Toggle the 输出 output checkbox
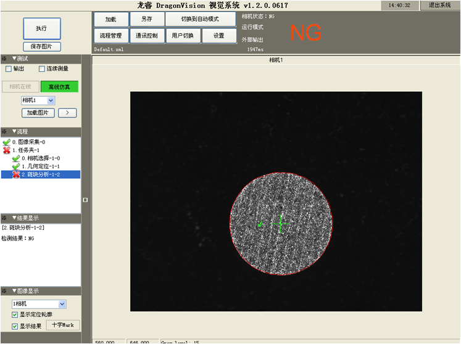This screenshot has height=344, width=461. pos(9,69)
